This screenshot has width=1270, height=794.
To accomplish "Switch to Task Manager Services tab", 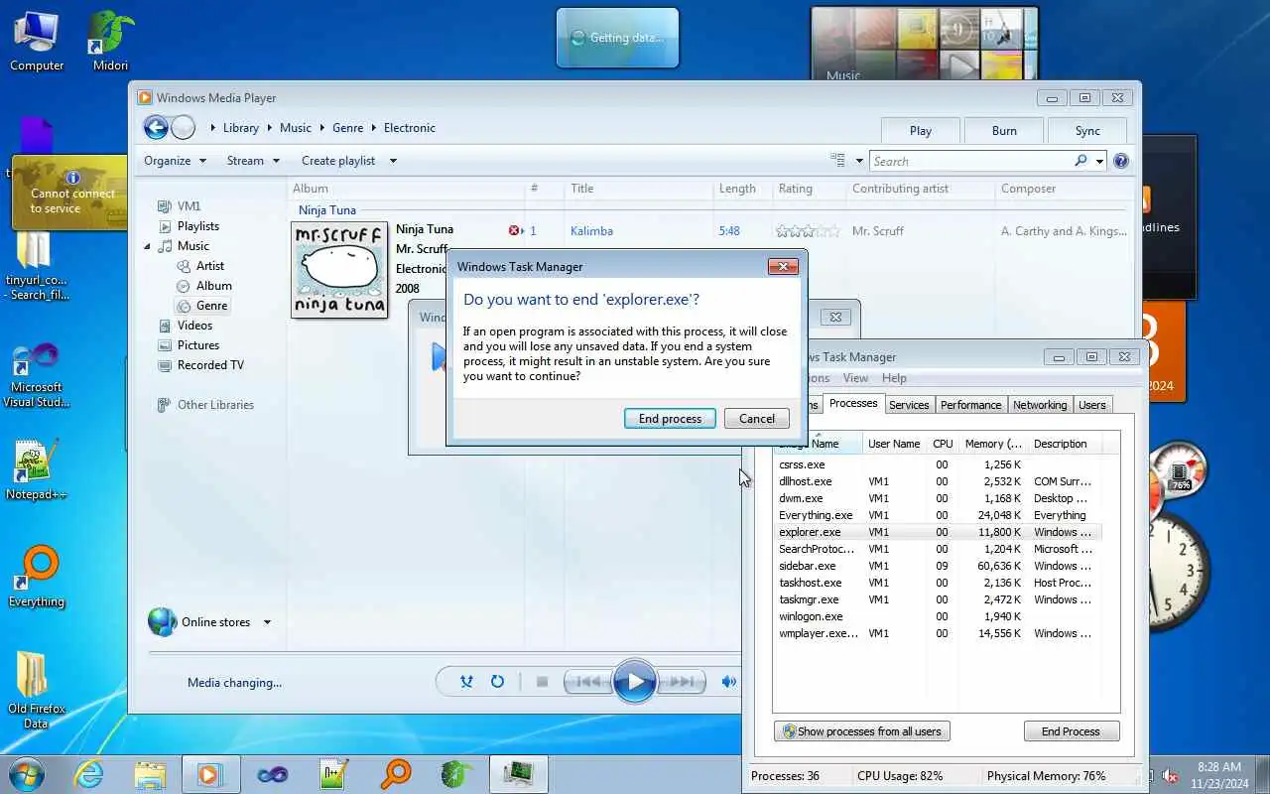I will coord(909,405).
